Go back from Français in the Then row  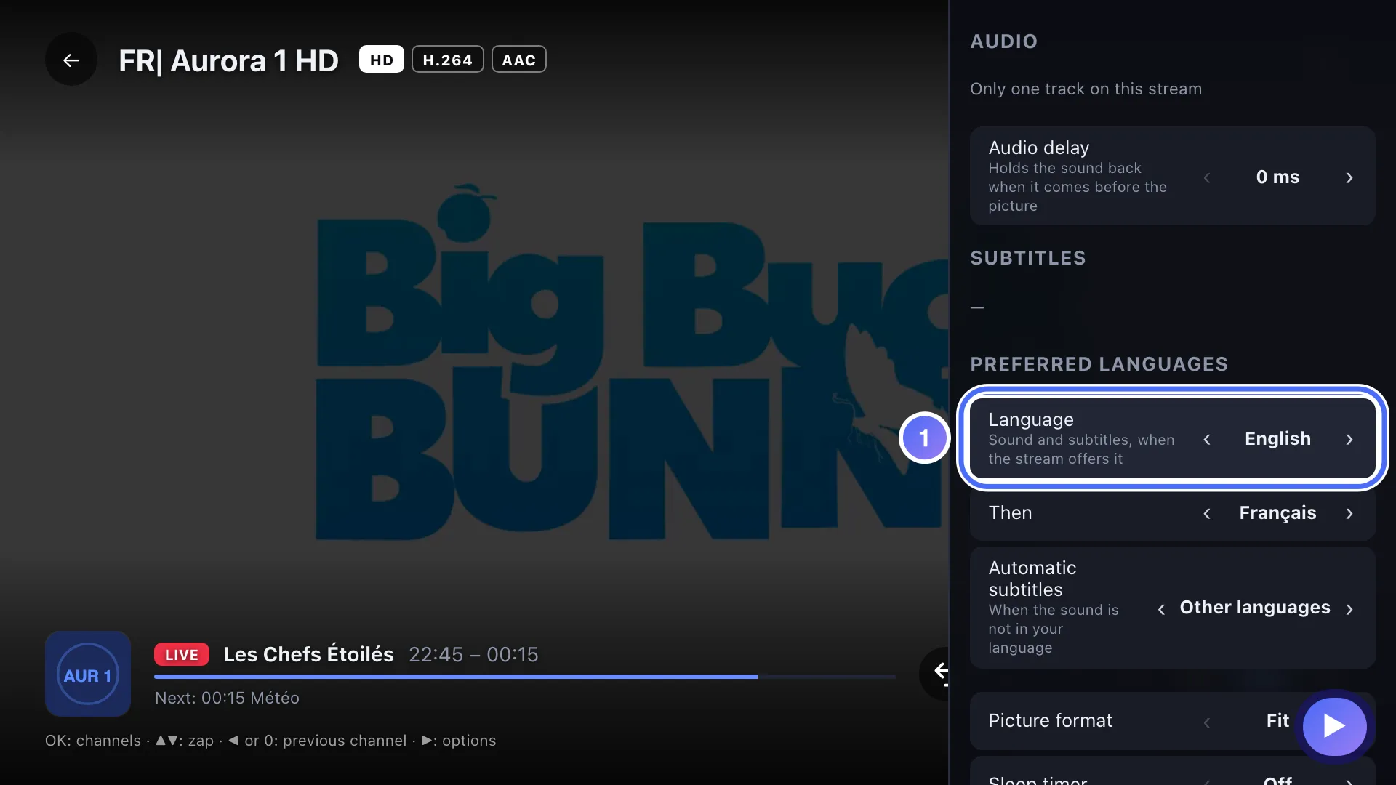1207,513
